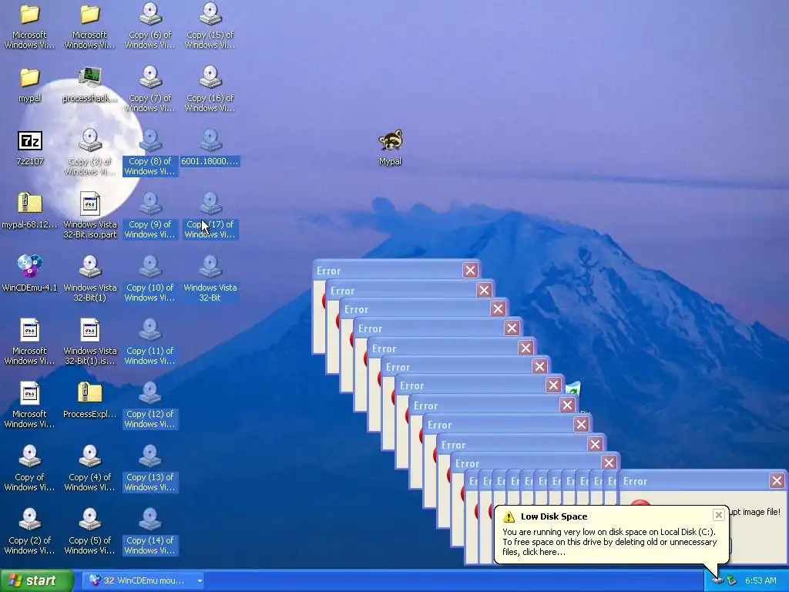Click the 6:53 AM taskbar clock
Screen dimensions: 789x592
tap(760, 580)
